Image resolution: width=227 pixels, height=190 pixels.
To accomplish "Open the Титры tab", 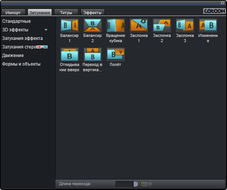I will (x=66, y=12).
